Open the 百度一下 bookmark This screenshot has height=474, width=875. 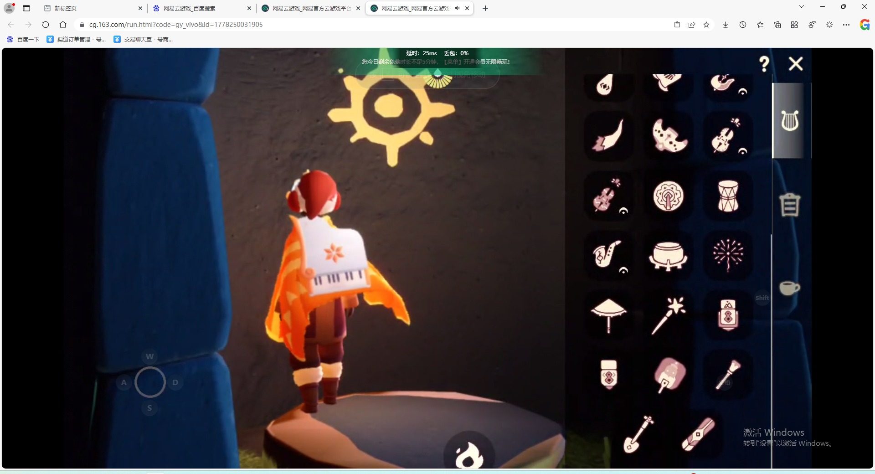pyautogui.click(x=23, y=40)
